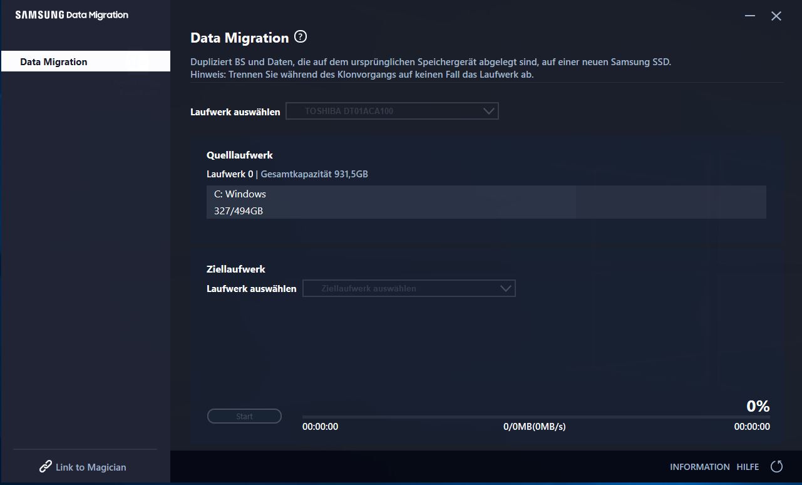This screenshot has width=802, height=485.
Task: Select the Data Migration sidebar tab
Action: tap(86, 61)
